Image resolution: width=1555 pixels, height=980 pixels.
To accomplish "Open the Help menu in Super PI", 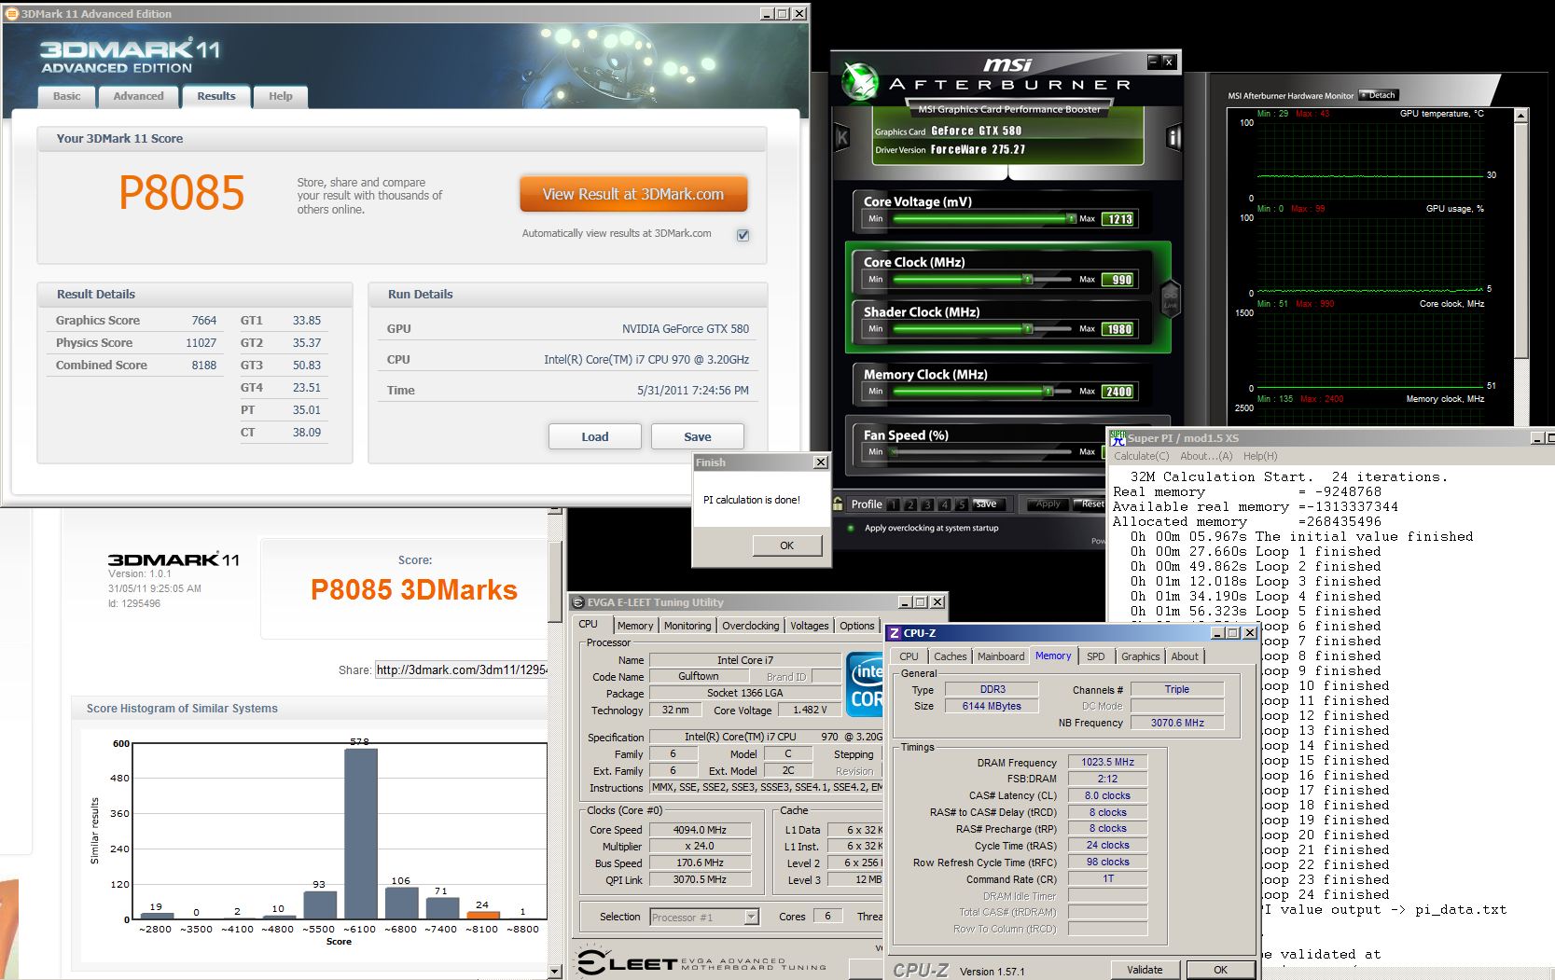I will click(x=1260, y=456).
